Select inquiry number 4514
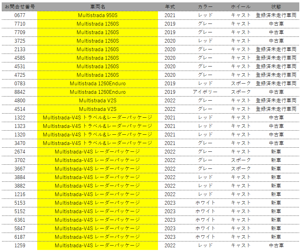Screen dimensions: 301x251 tap(20, 109)
